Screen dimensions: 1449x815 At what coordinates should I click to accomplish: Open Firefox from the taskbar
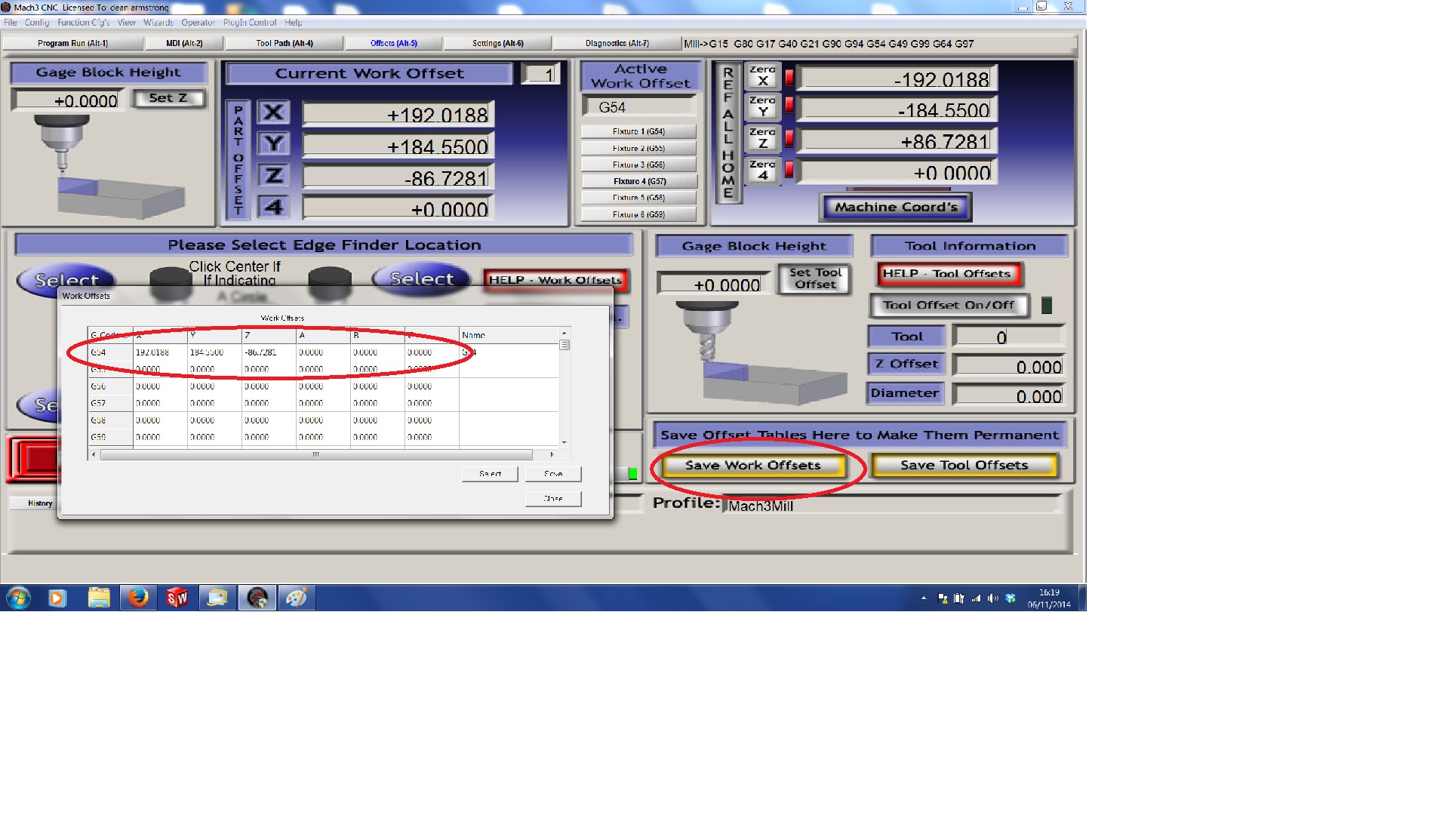click(x=138, y=598)
